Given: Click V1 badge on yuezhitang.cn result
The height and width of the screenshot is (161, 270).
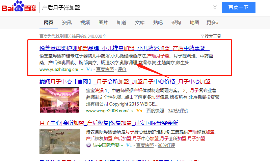Looking at the screenshot, I should click(89, 70).
